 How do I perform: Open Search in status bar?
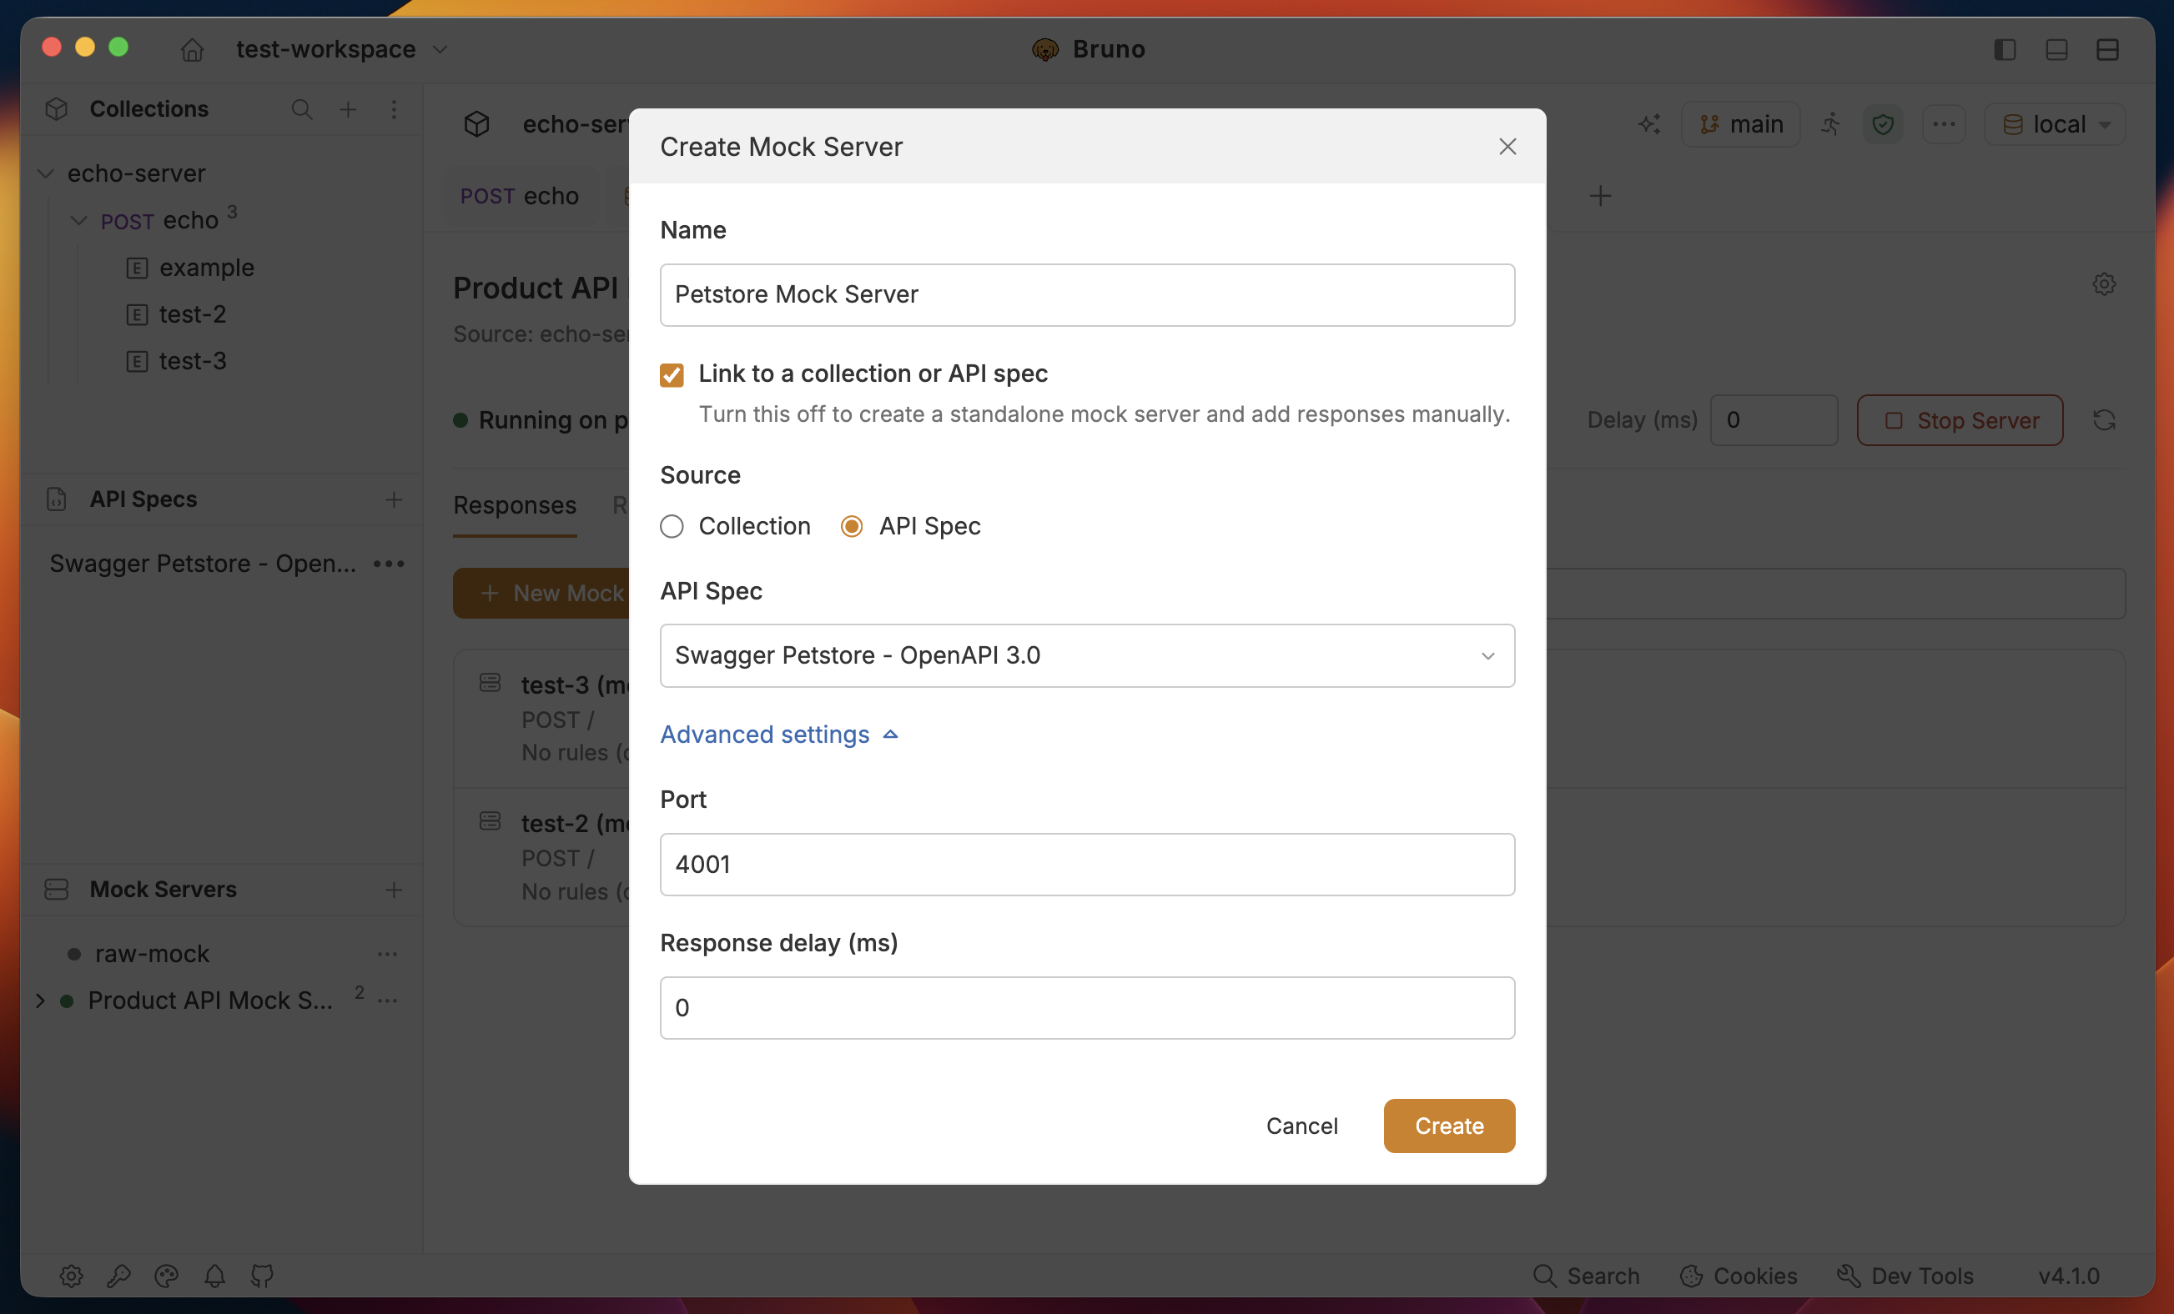[x=1587, y=1275]
